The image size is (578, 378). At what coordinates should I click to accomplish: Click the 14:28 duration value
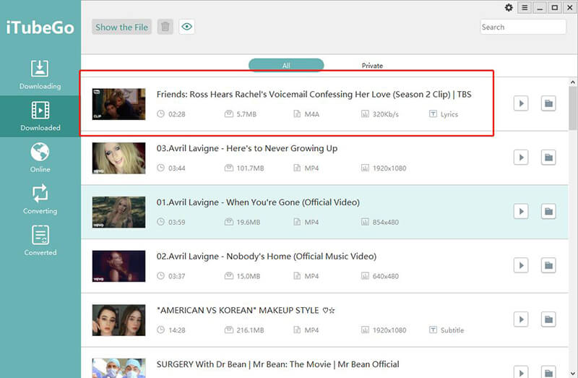point(177,330)
